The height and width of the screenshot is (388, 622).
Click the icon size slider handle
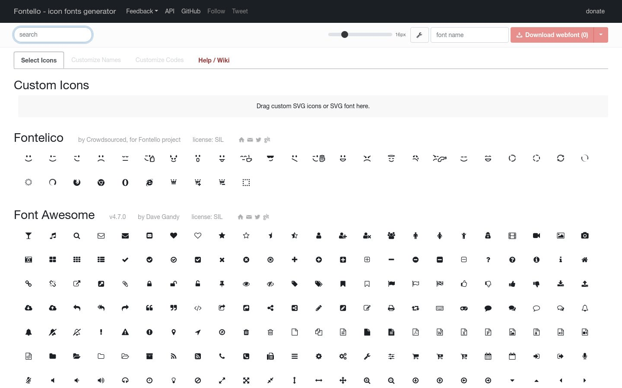point(345,34)
